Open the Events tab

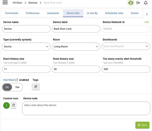pyautogui.click(x=135, y=13)
